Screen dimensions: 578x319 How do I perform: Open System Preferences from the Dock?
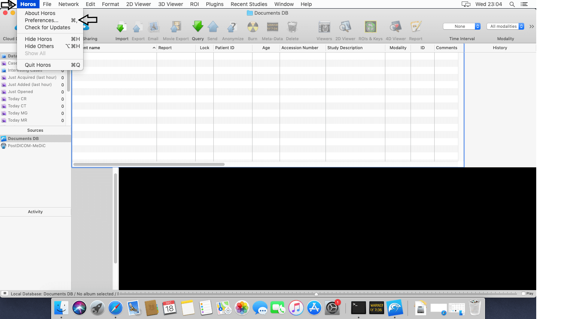[332, 308]
